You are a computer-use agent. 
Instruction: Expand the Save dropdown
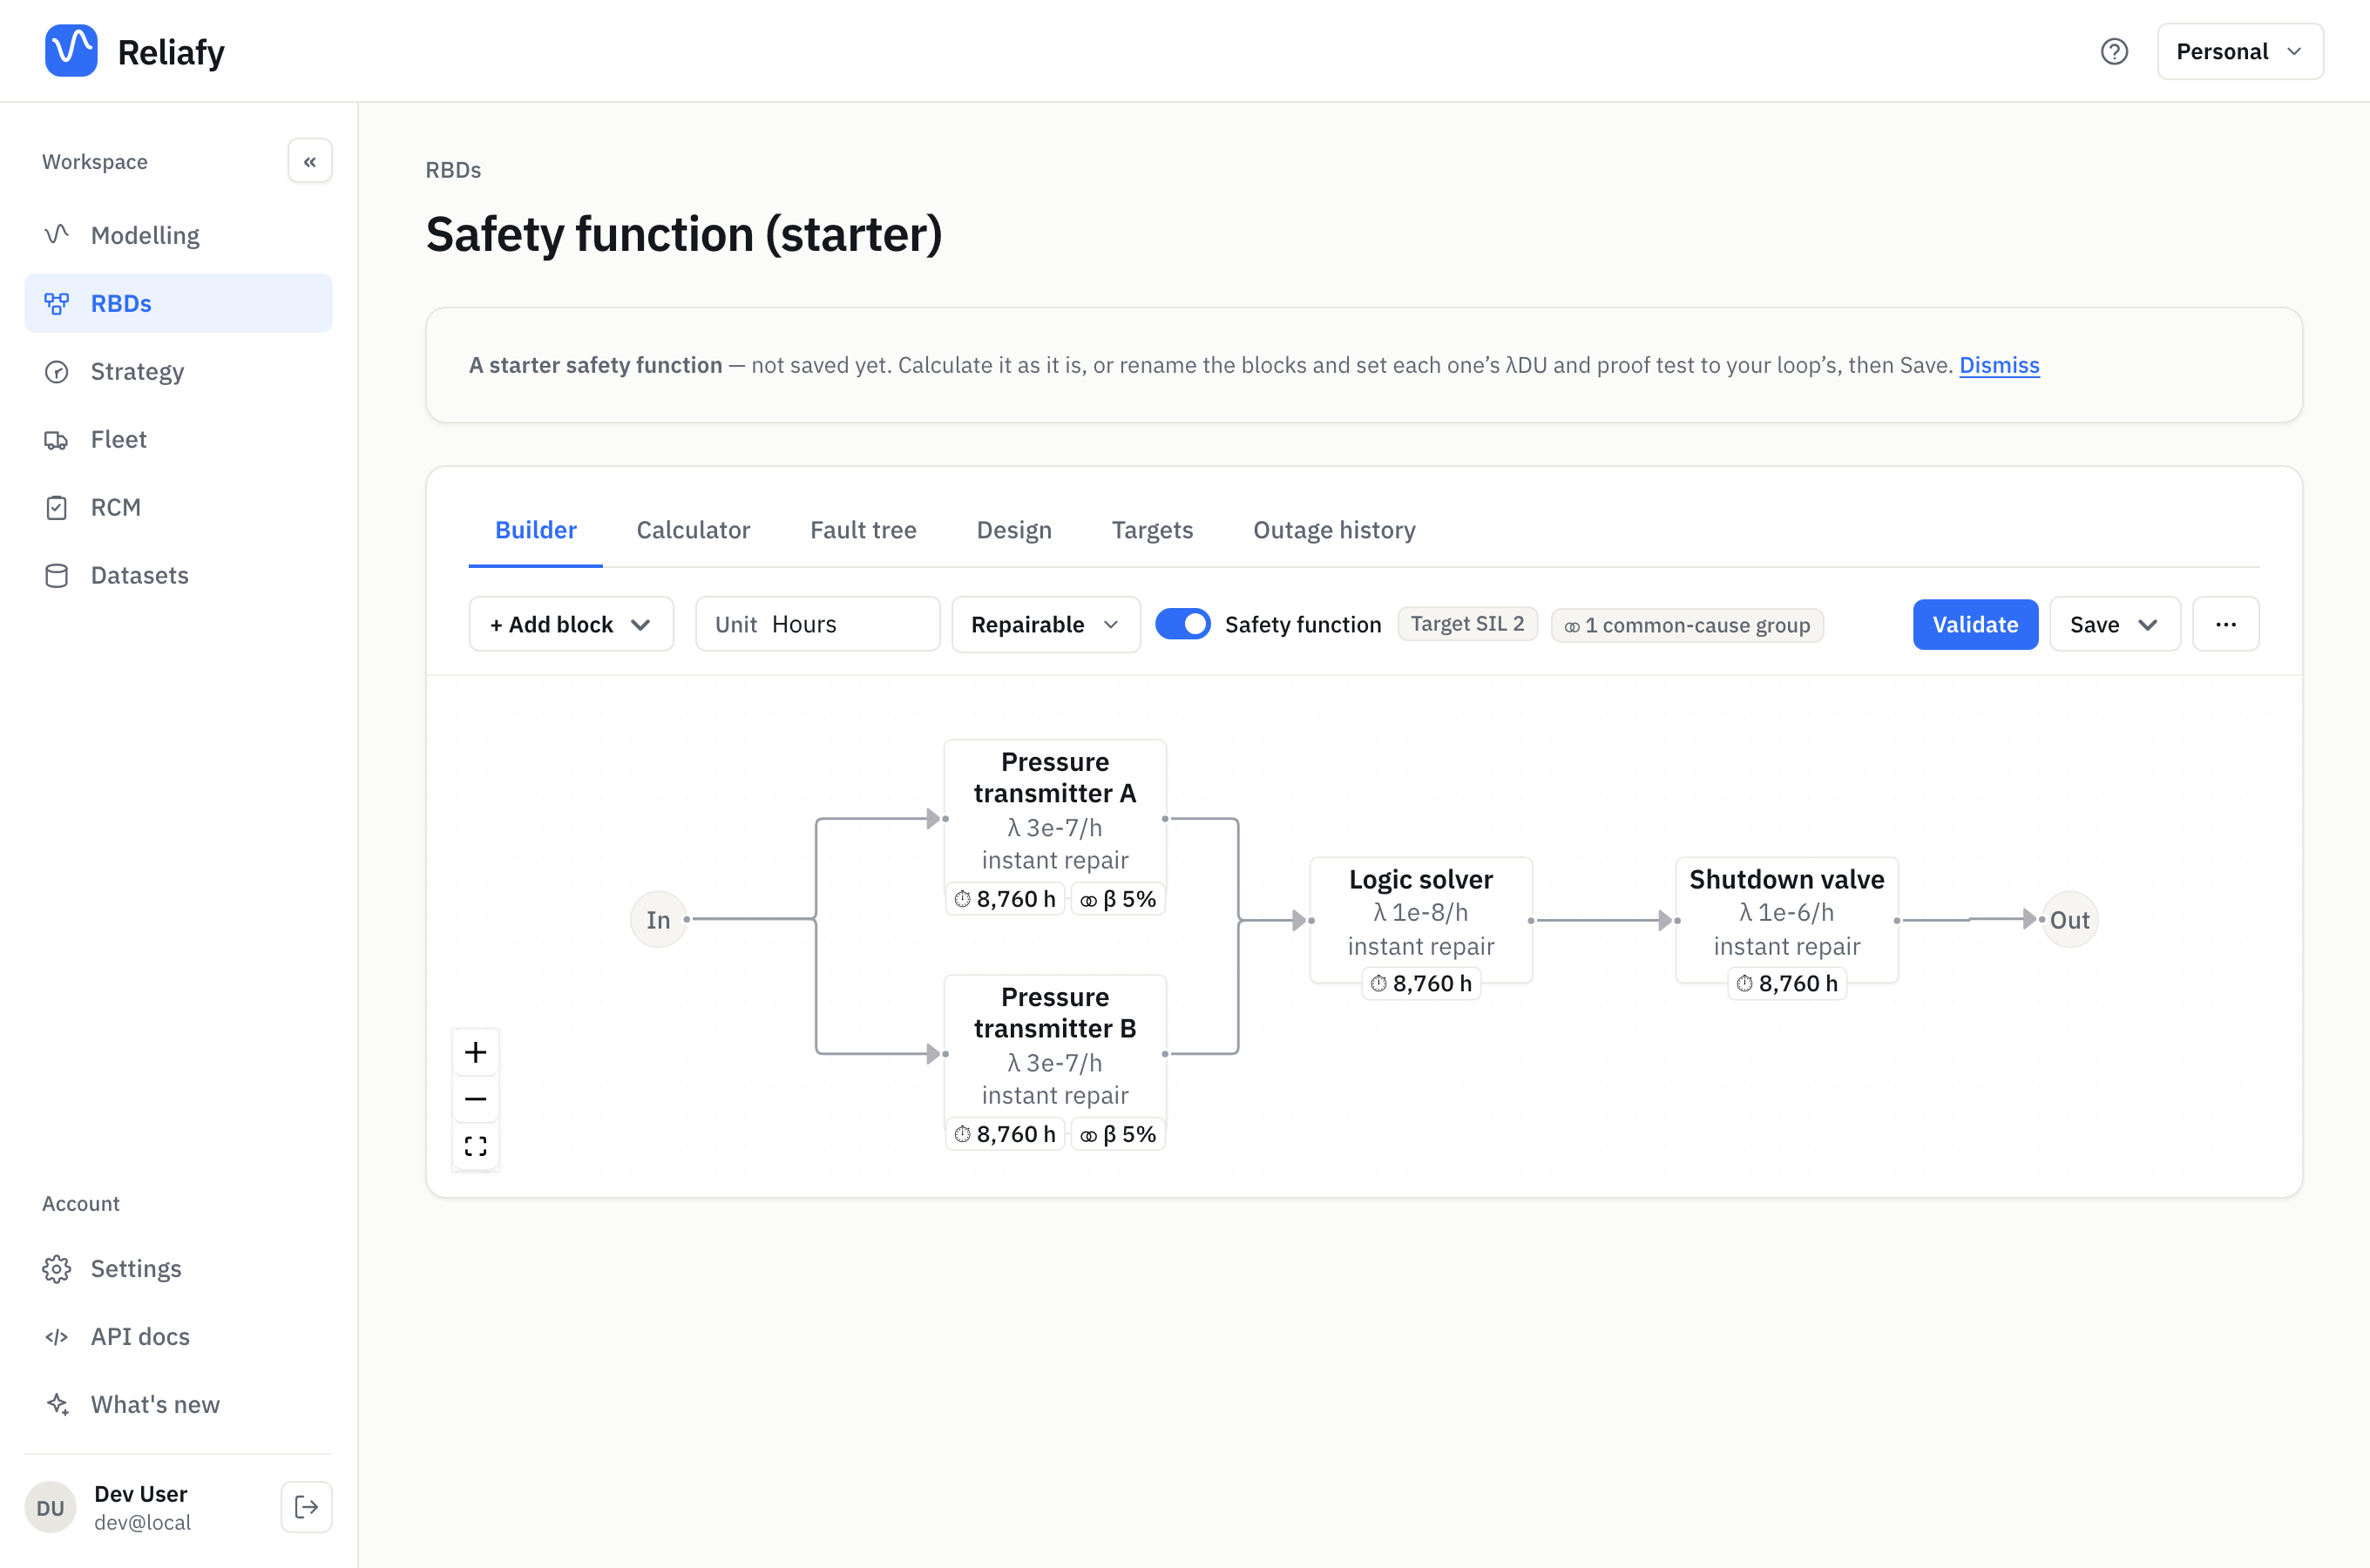[2115, 624]
